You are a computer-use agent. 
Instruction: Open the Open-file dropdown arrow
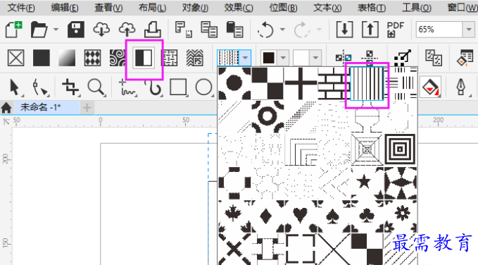(x=56, y=30)
